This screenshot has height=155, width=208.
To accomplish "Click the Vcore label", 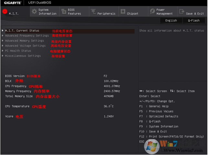I will point(9,116).
